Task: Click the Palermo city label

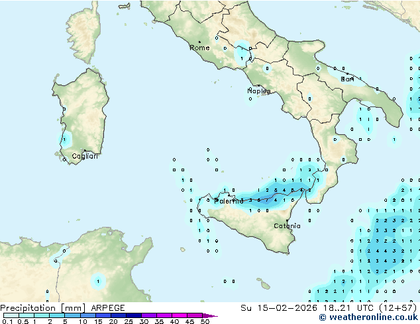Action: 229,201
